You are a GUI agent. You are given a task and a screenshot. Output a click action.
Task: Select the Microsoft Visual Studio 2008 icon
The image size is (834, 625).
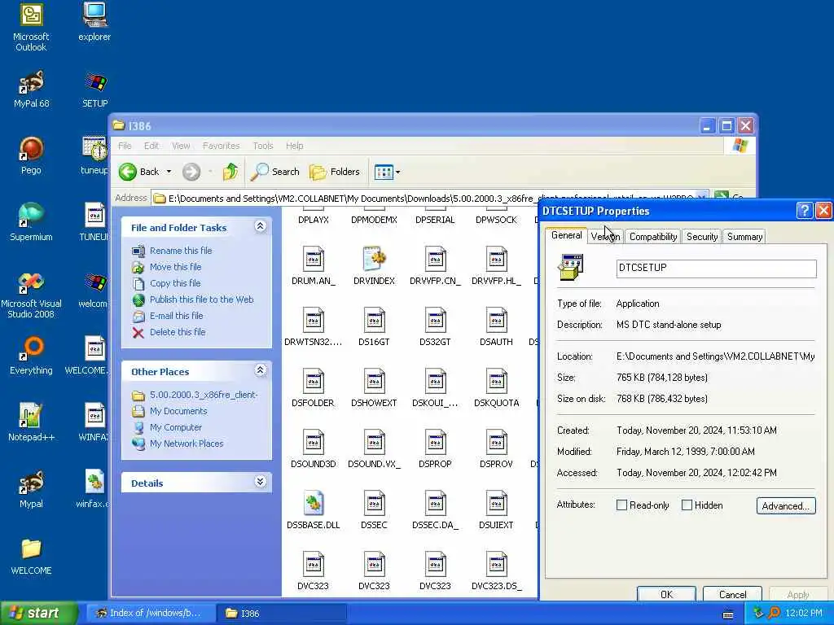(31, 295)
